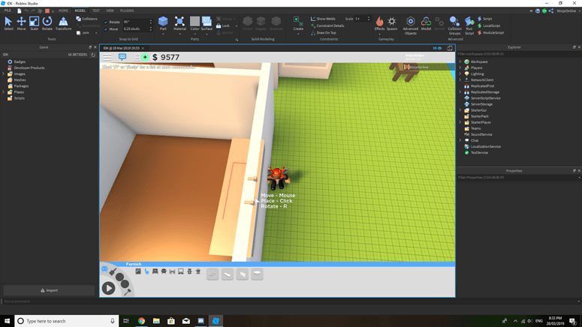Viewport: 582px width, 327px height.
Task: Click the Import button in Game panel
Action: coord(49,290)
